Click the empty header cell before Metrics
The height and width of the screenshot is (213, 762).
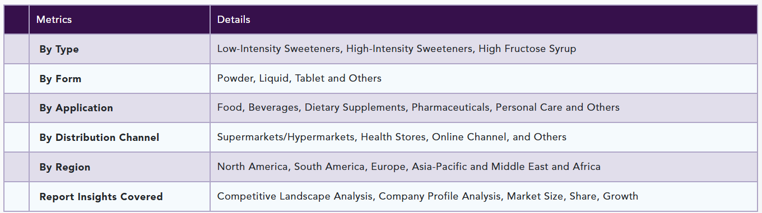point(17,20)
